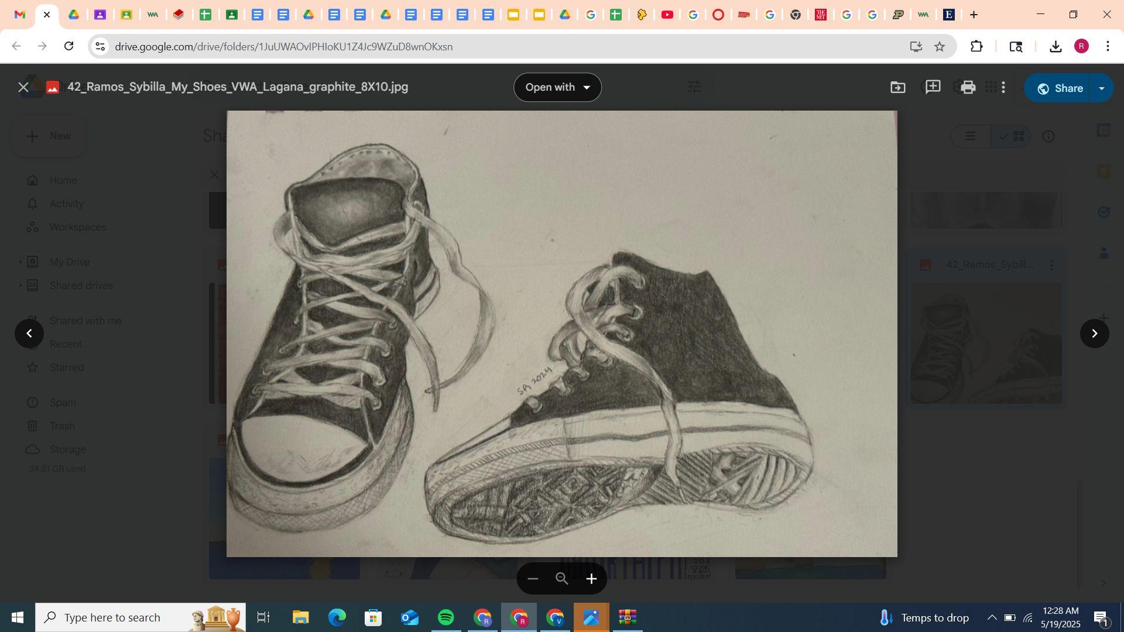Viewport: 1124px width, 632px height.
Task: Open File Explorer from the taskbar
Action: click(x=301, y=617)
